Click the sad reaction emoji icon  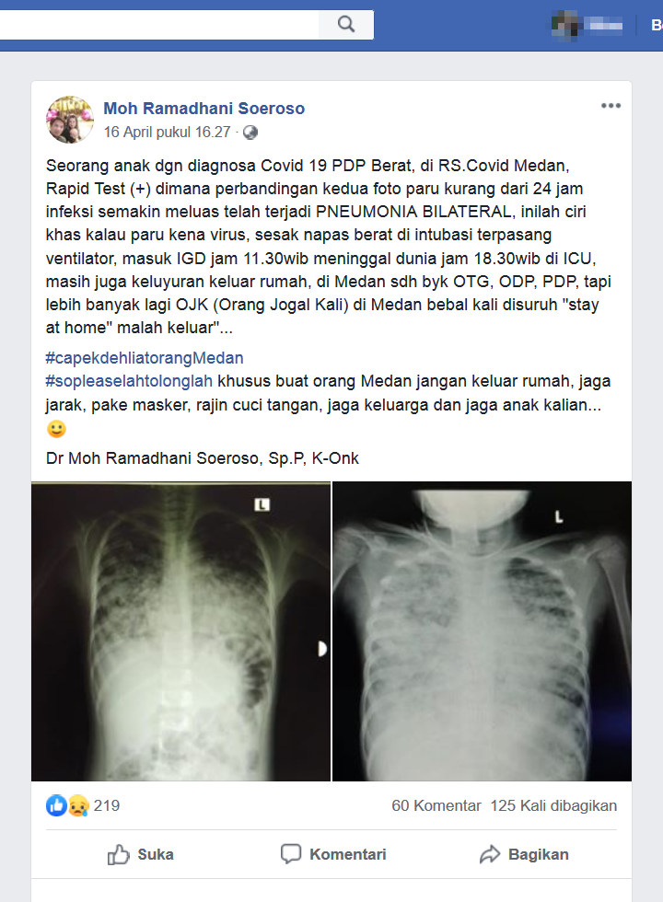coord(77,806)
